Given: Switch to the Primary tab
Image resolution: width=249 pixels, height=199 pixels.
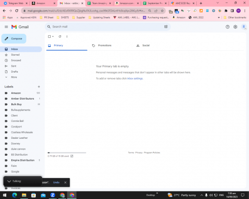Looking at the screenshot, I should click(x=67, y=45).
